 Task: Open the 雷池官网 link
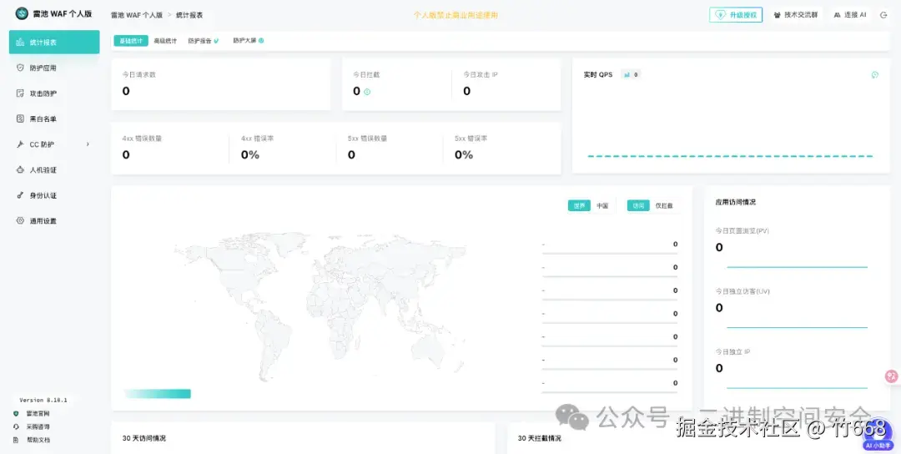38,414
